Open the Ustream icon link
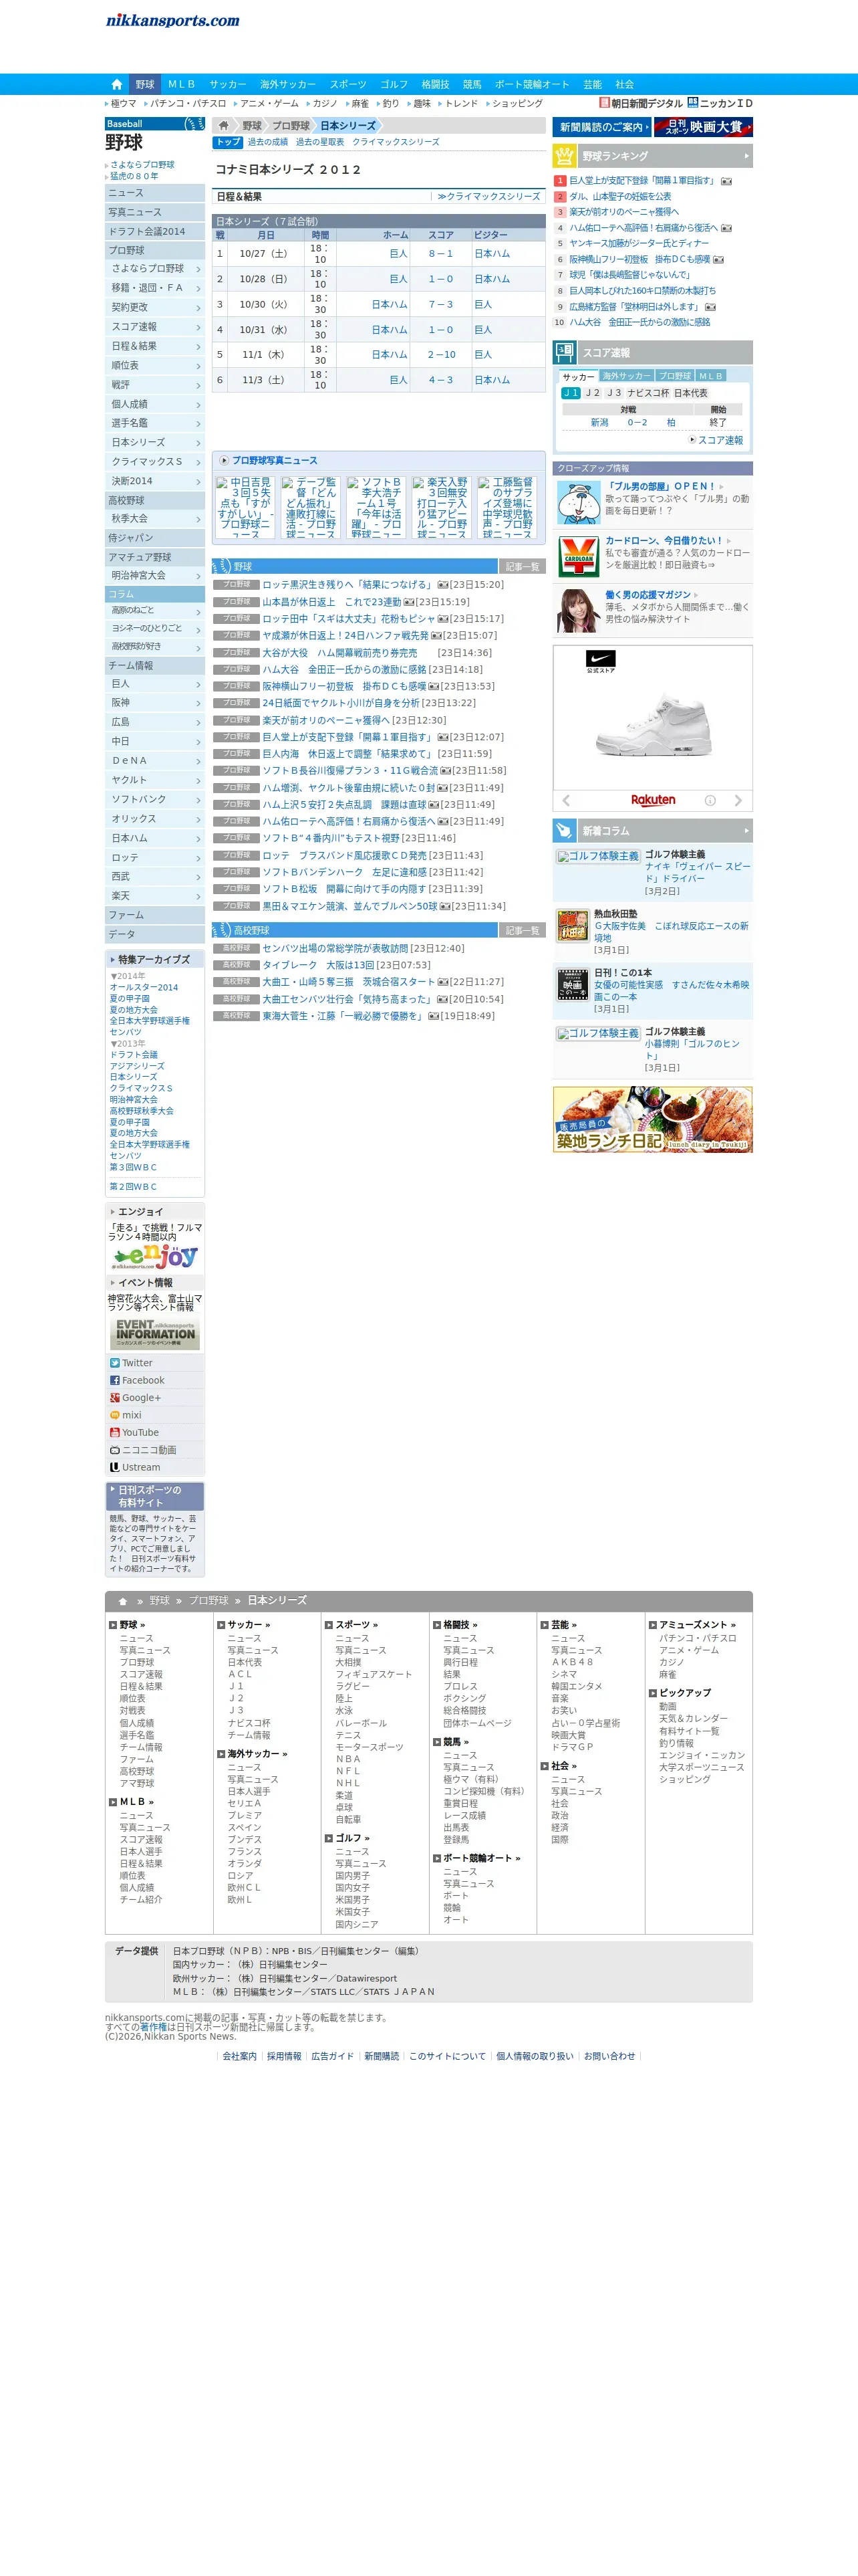This screenshot has width=858, height=2576. (x=115, y=1467)
